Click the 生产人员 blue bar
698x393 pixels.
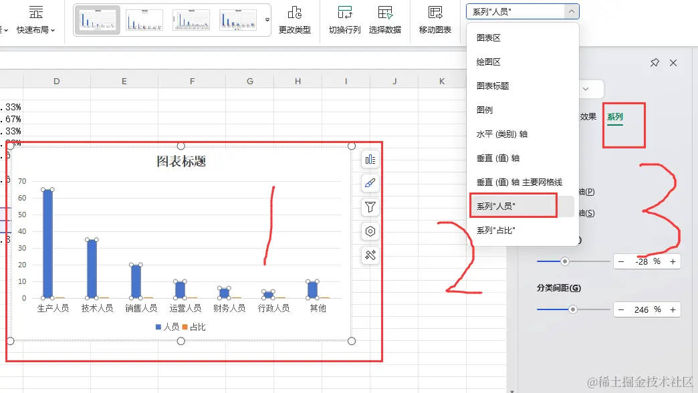coord(47,244)
